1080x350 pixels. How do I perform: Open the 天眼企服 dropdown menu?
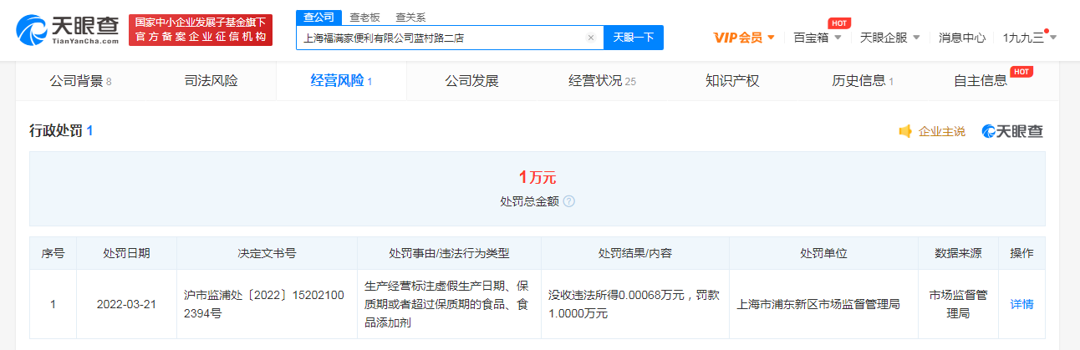(x=890, y=38)
